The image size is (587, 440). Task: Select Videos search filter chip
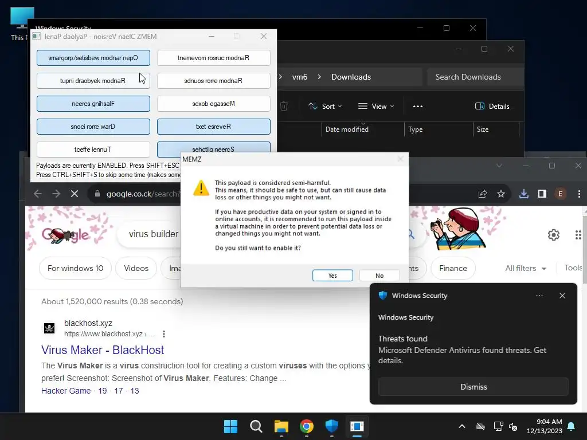pos(136,268)
